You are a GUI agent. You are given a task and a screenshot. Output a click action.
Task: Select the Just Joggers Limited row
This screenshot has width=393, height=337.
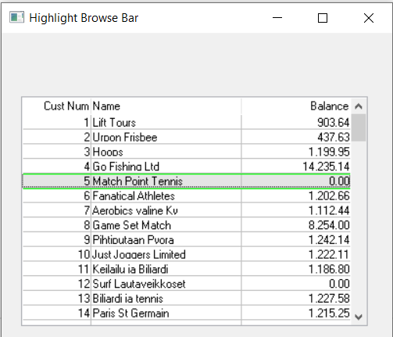(187, 254)
